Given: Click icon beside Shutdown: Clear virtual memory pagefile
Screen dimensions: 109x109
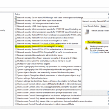Looking at the screenshot, I should [x=16, y=64].
